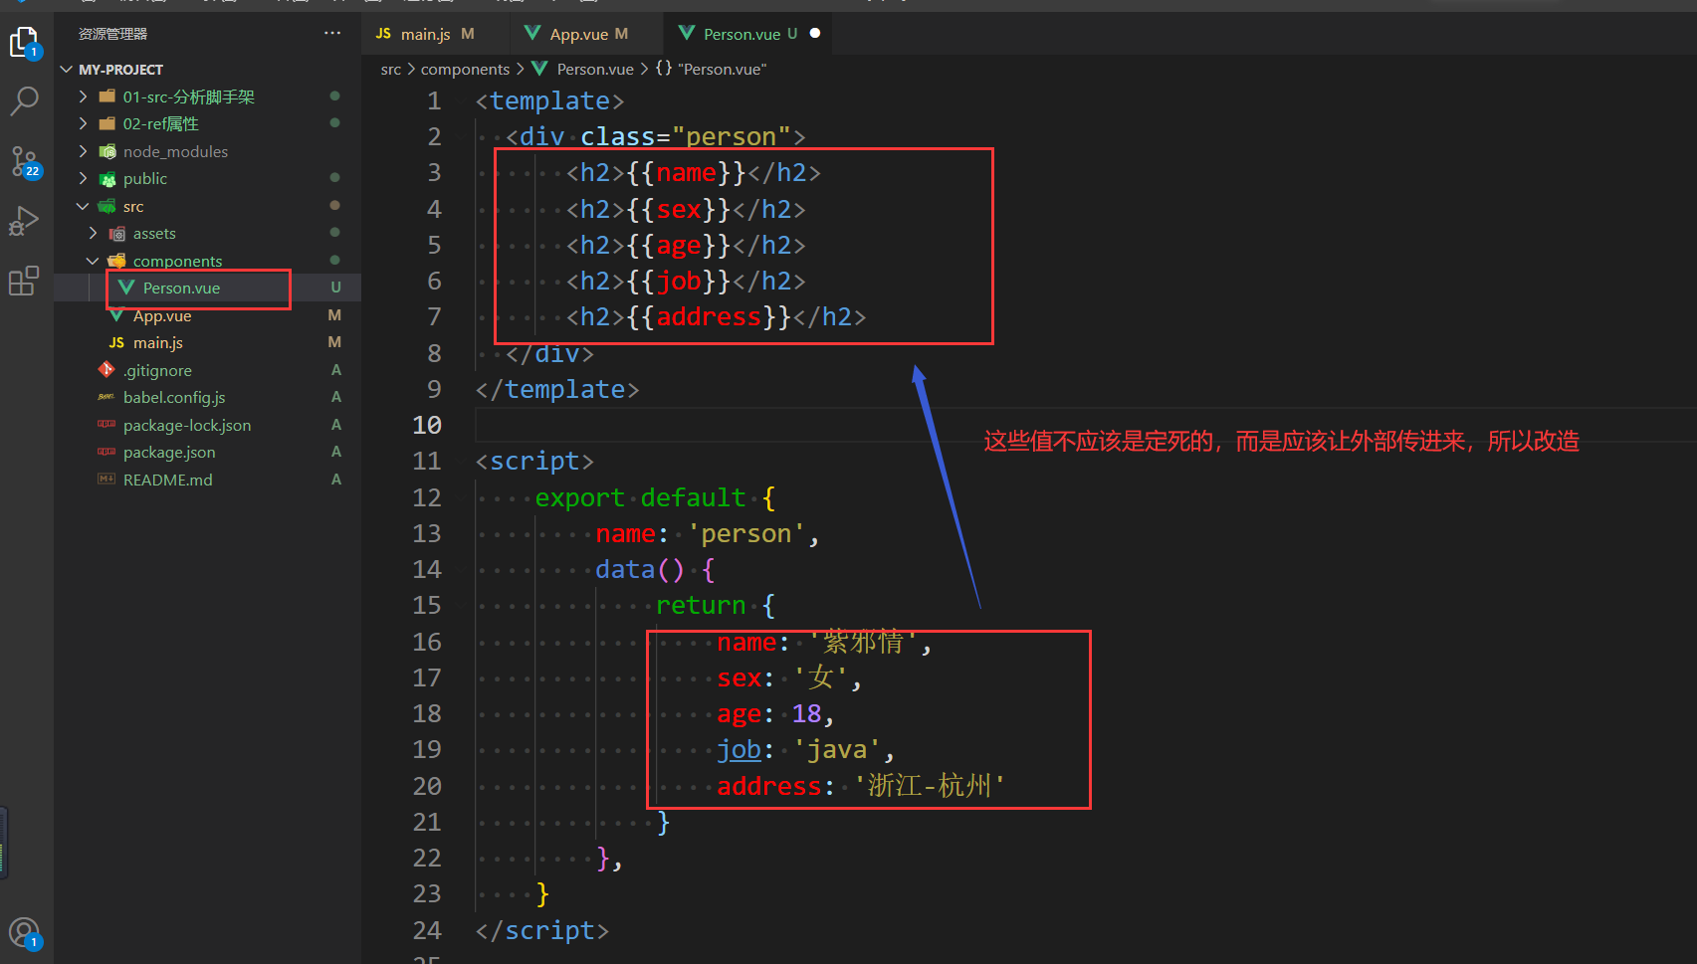Viewport: 1697px width, 964px height.
Task: Open explorer panel more actions ellipsis
Action: (332, 33)
